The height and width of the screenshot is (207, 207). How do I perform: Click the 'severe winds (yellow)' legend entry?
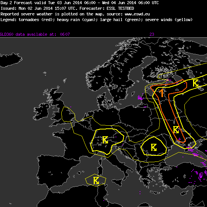[x=169, y=20]
